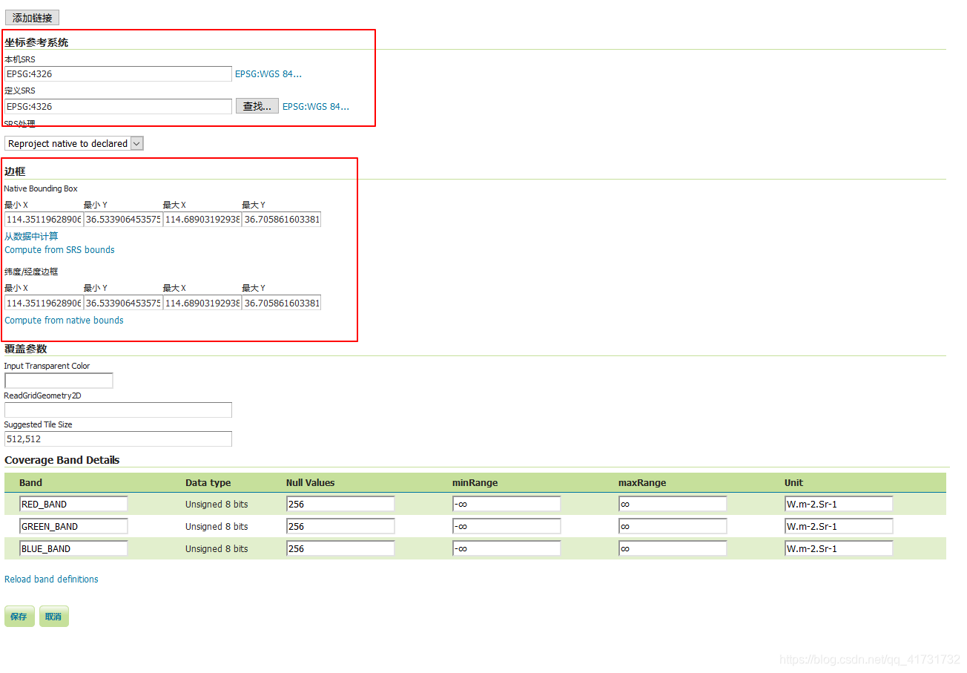Click RED_BAND Unit field
The height and width of the screenshot is (673, 967).
839,505
